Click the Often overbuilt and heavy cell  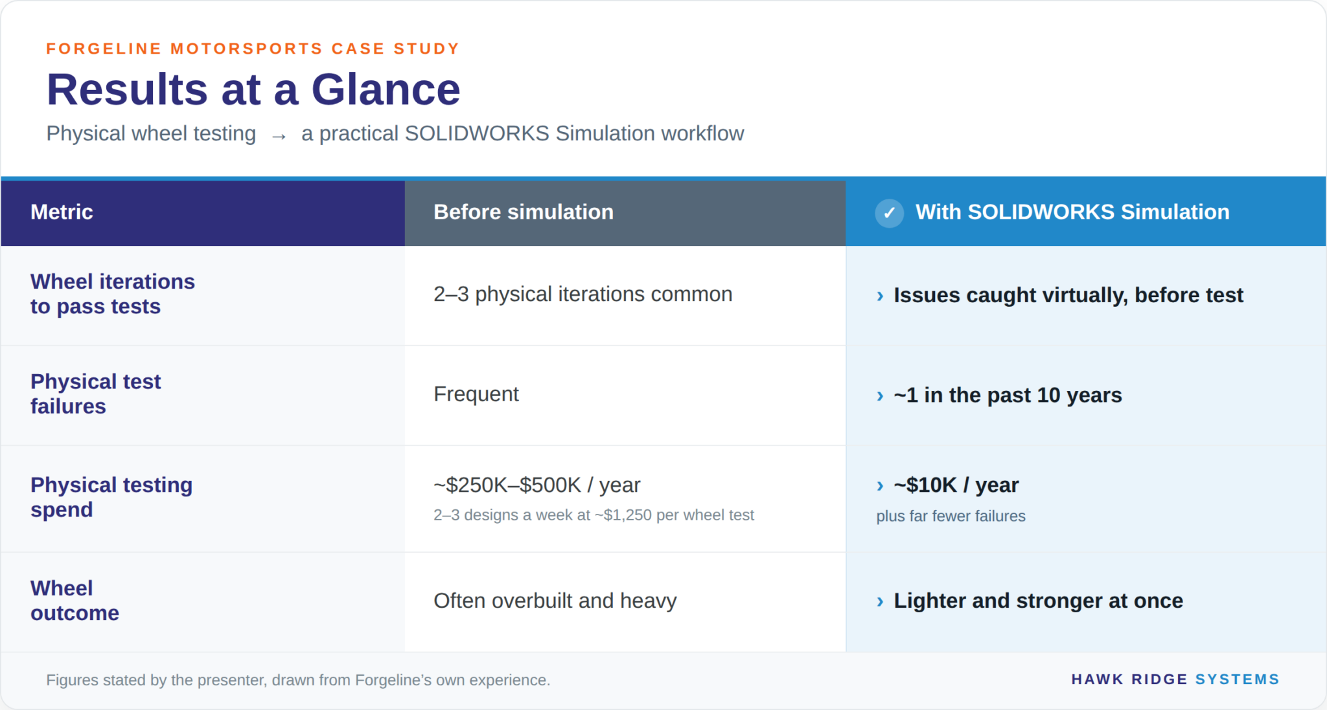coord(625,602)
